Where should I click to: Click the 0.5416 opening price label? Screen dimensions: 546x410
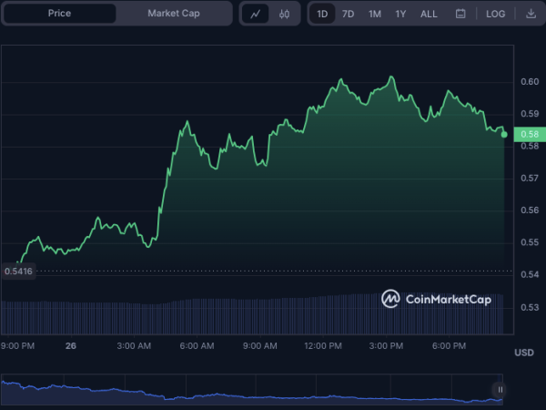(x=20, y=271)
